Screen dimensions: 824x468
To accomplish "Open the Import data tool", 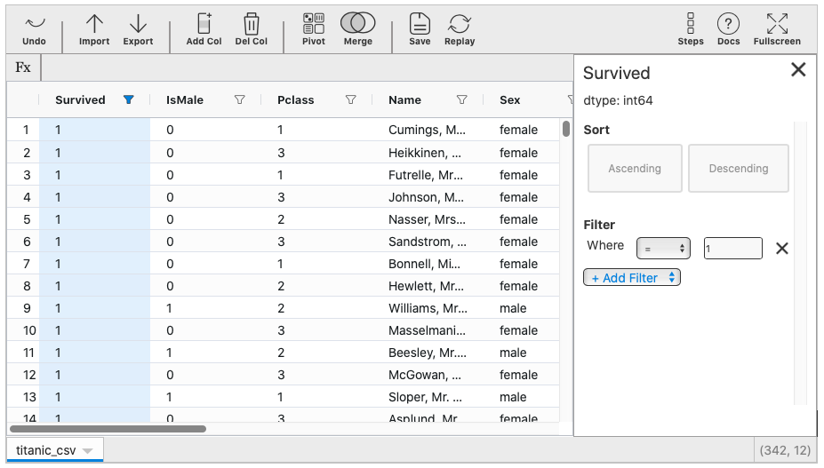I will click(94, 29).
